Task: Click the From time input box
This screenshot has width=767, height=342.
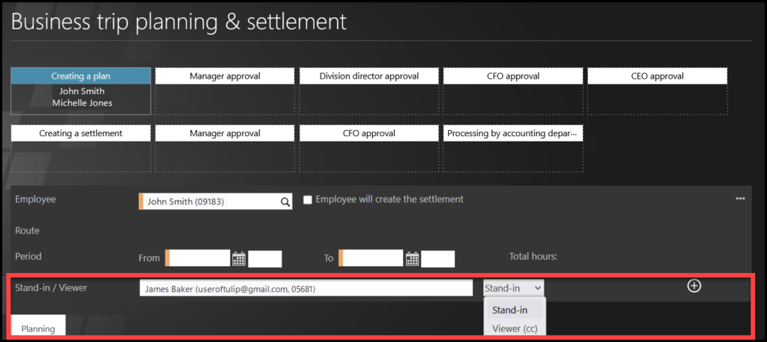Action: tap(265, 259)
